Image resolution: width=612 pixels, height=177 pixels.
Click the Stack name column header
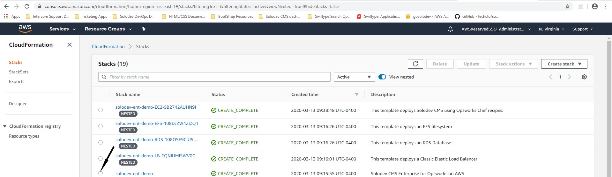pos(128,94)
